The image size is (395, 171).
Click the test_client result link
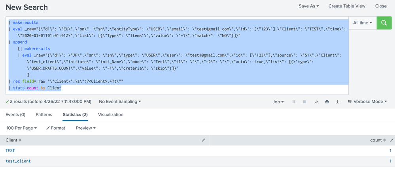(18, 161)
